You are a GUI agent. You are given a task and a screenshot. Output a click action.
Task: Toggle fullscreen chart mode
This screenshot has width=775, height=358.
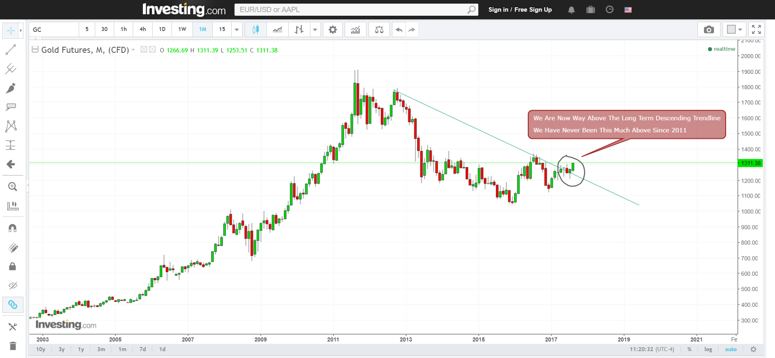click(x=756, y=29)
